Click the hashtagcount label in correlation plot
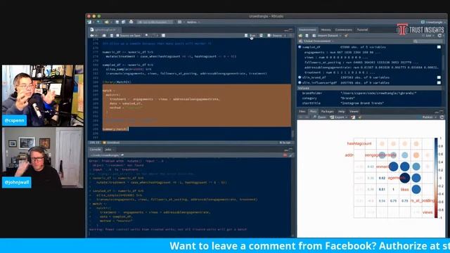This screenshot has height=253, width=450. (x=359, y=143)
